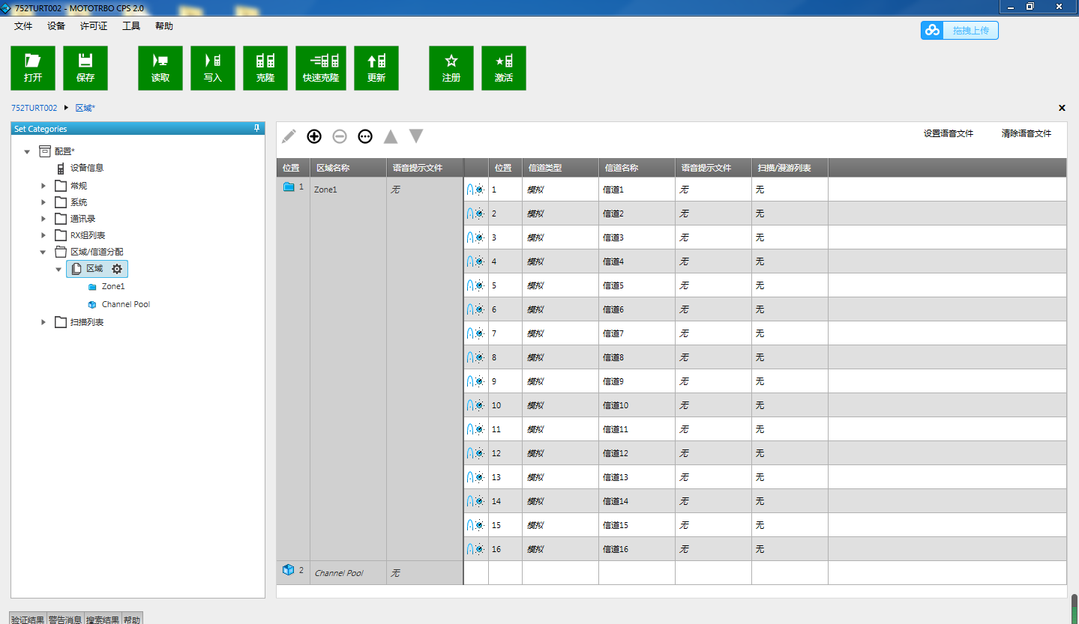Screen dimensions: 1079x624
Task: Collapse the 区域/信道分配 tree folder
Action: pyautogui.click(x=43, y=252)
